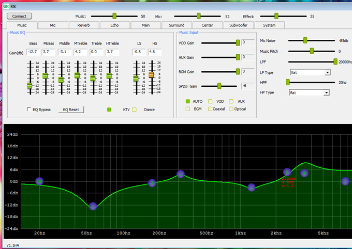Go to the Main tab
The width and height of the screenshot is (352, 249).
[x=145, y=25]
